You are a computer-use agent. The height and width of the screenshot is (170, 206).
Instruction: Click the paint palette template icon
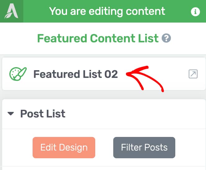coord(18,74)
